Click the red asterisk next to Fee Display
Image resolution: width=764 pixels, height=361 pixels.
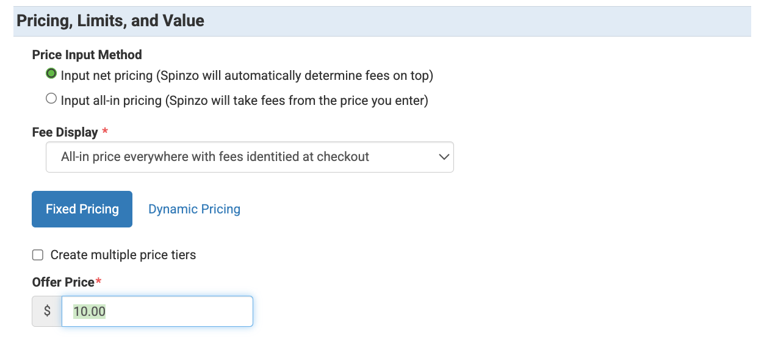point(106,132)
